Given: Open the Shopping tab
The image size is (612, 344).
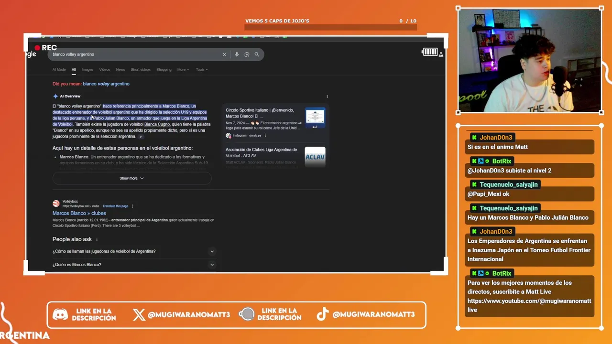Looking at the screenshot, I should point(164,70).
